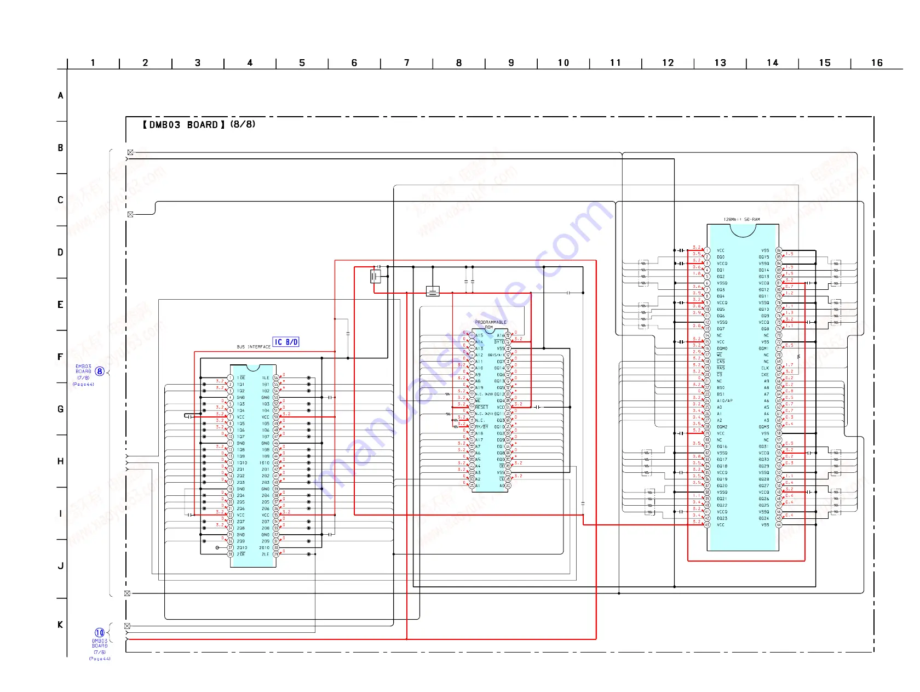Click the DQM0 pin on SD-RAM
The width and height of the screenshot is (920, 692).
tap(722, 348)
